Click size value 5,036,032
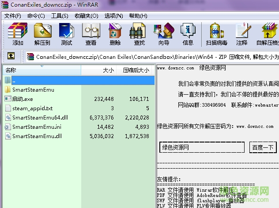The width and height of the screenshot is (279, 208). point(102,136)
